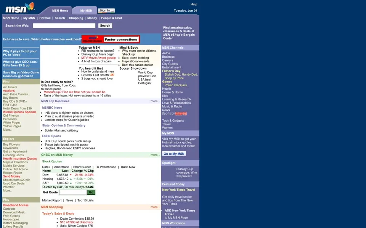
Task: Click Ameritrade broker link
Action: point(62,167)
